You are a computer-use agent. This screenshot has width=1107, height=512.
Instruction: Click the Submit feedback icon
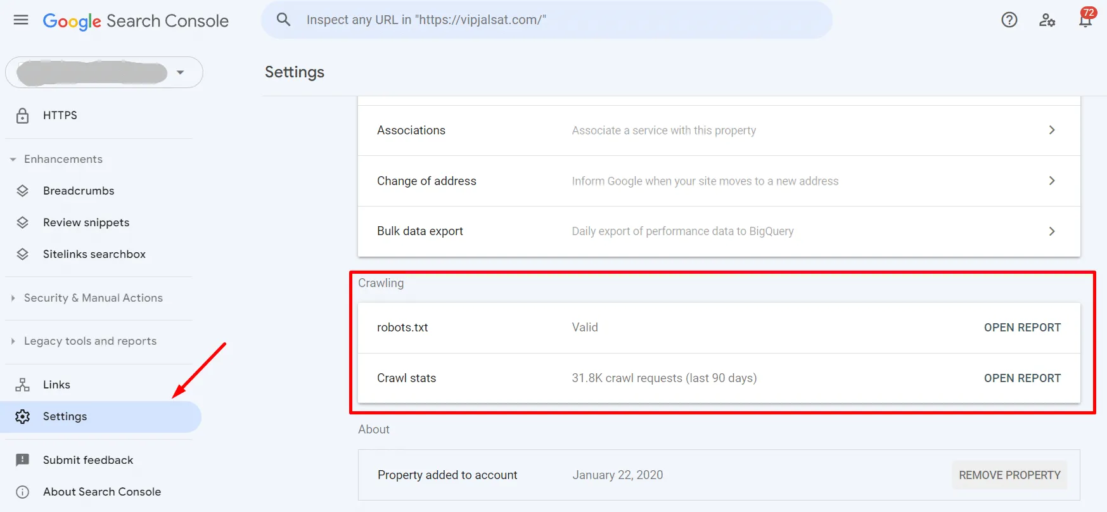tap(23, 460)
